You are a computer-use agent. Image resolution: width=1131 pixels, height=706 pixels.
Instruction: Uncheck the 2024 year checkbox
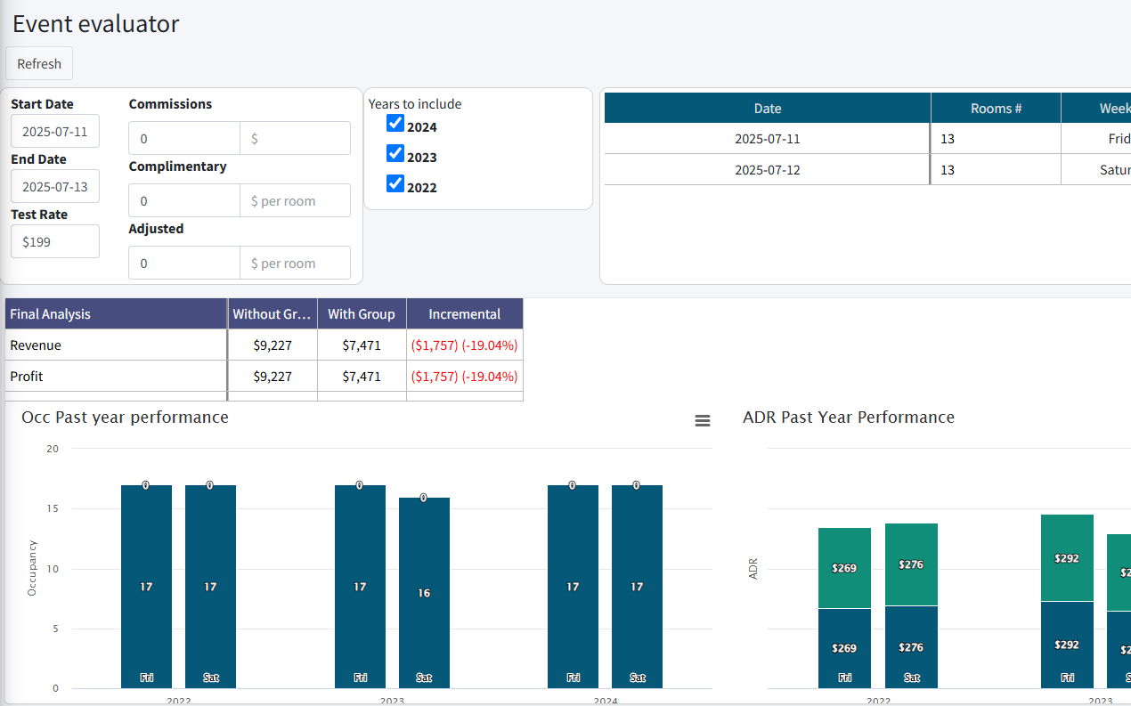pos(395,123)
